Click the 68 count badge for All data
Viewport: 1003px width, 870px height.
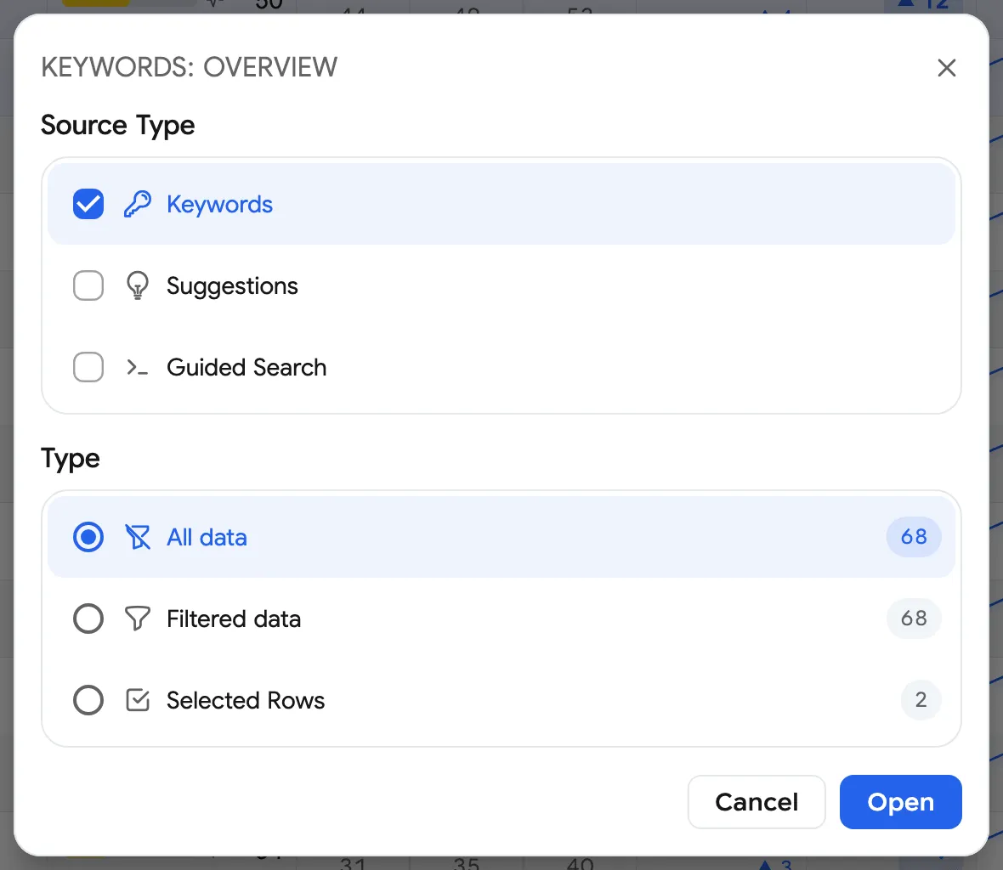pos(914,536)
